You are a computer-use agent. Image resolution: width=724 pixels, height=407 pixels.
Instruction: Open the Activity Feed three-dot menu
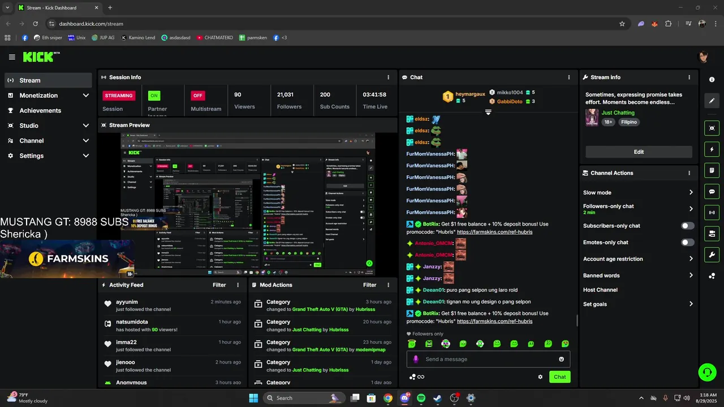(x=238, y=285)
